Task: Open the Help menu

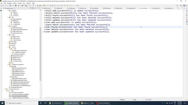Action: (33, 3)
